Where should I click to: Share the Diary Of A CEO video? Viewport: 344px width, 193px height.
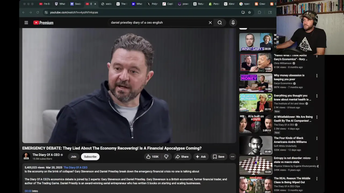(182, 157)
